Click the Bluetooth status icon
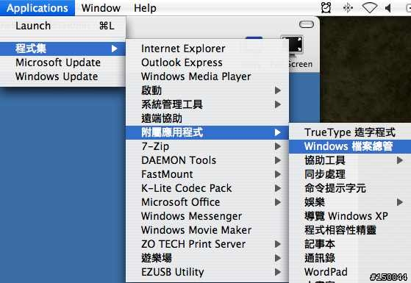The height and width of the screenshot is (283, 411). point(348,8)
